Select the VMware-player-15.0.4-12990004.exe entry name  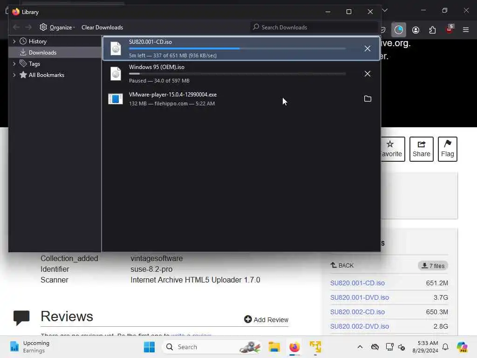point(173,94)
